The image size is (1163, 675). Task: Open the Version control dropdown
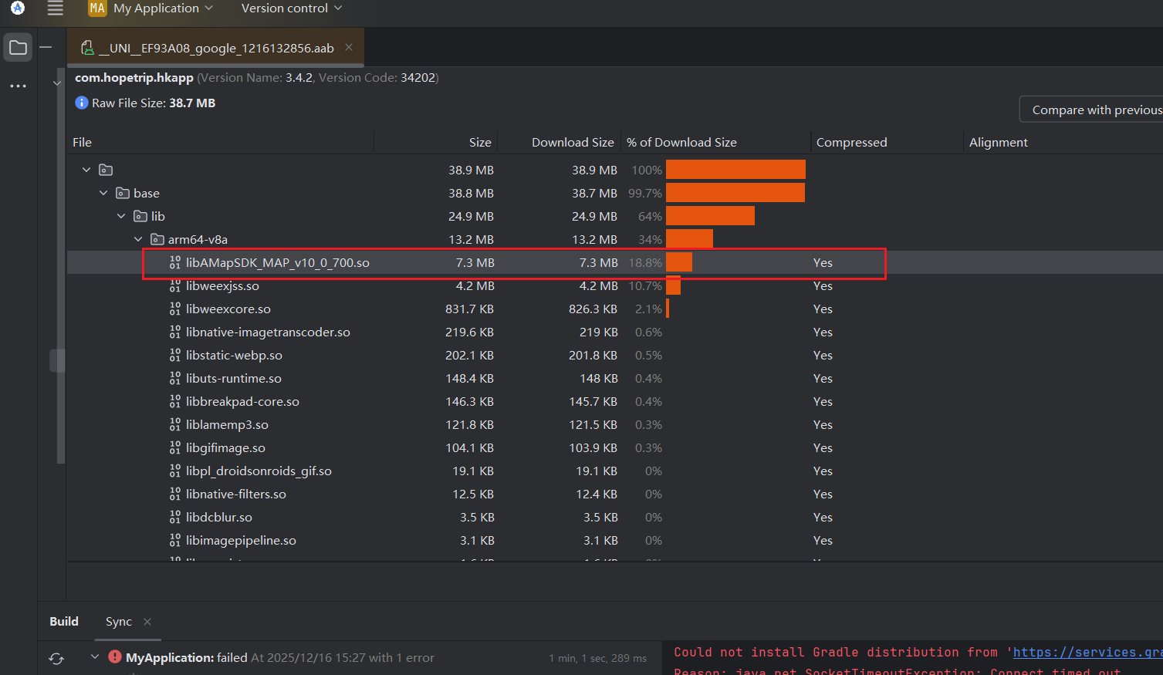pos(291,8)
